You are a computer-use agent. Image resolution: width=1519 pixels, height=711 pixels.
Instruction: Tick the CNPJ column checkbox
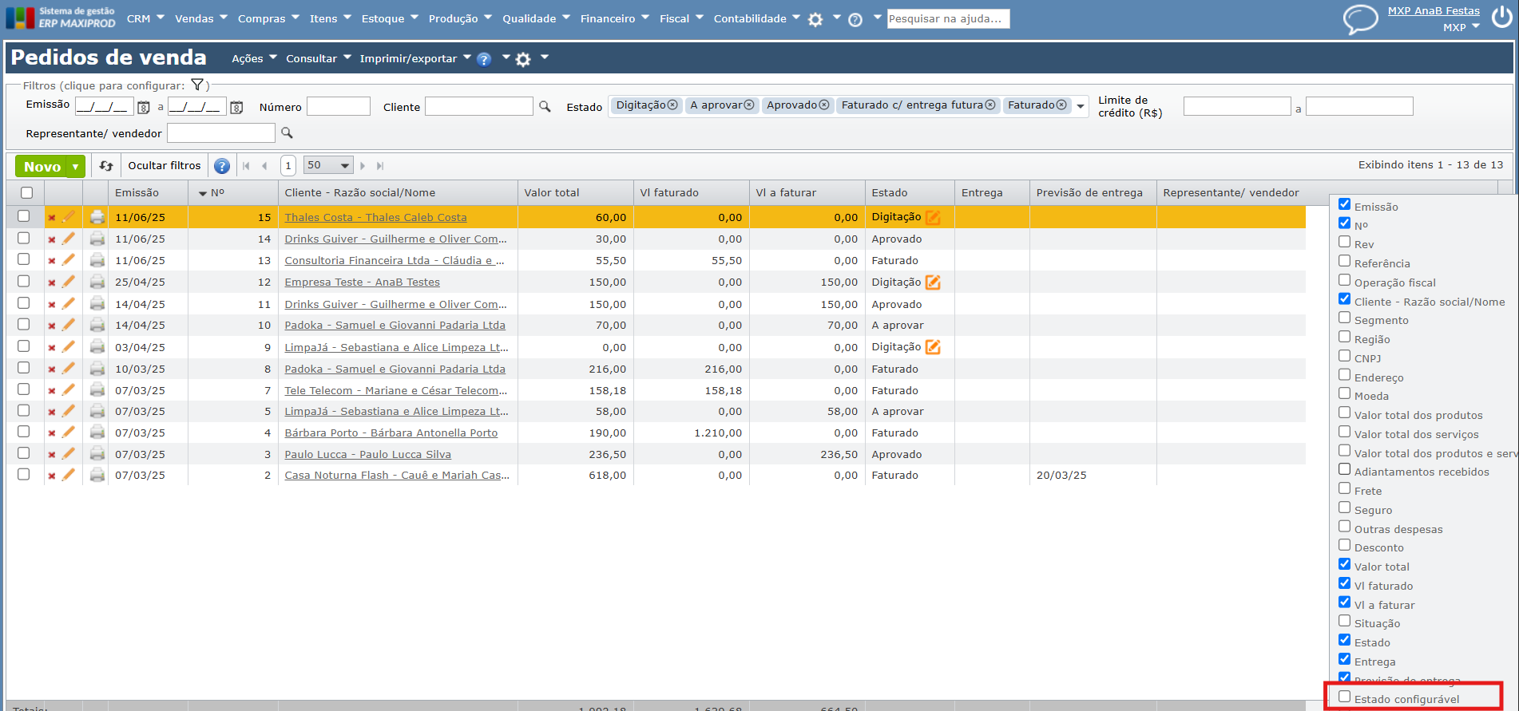click(x=1345, y=356)
